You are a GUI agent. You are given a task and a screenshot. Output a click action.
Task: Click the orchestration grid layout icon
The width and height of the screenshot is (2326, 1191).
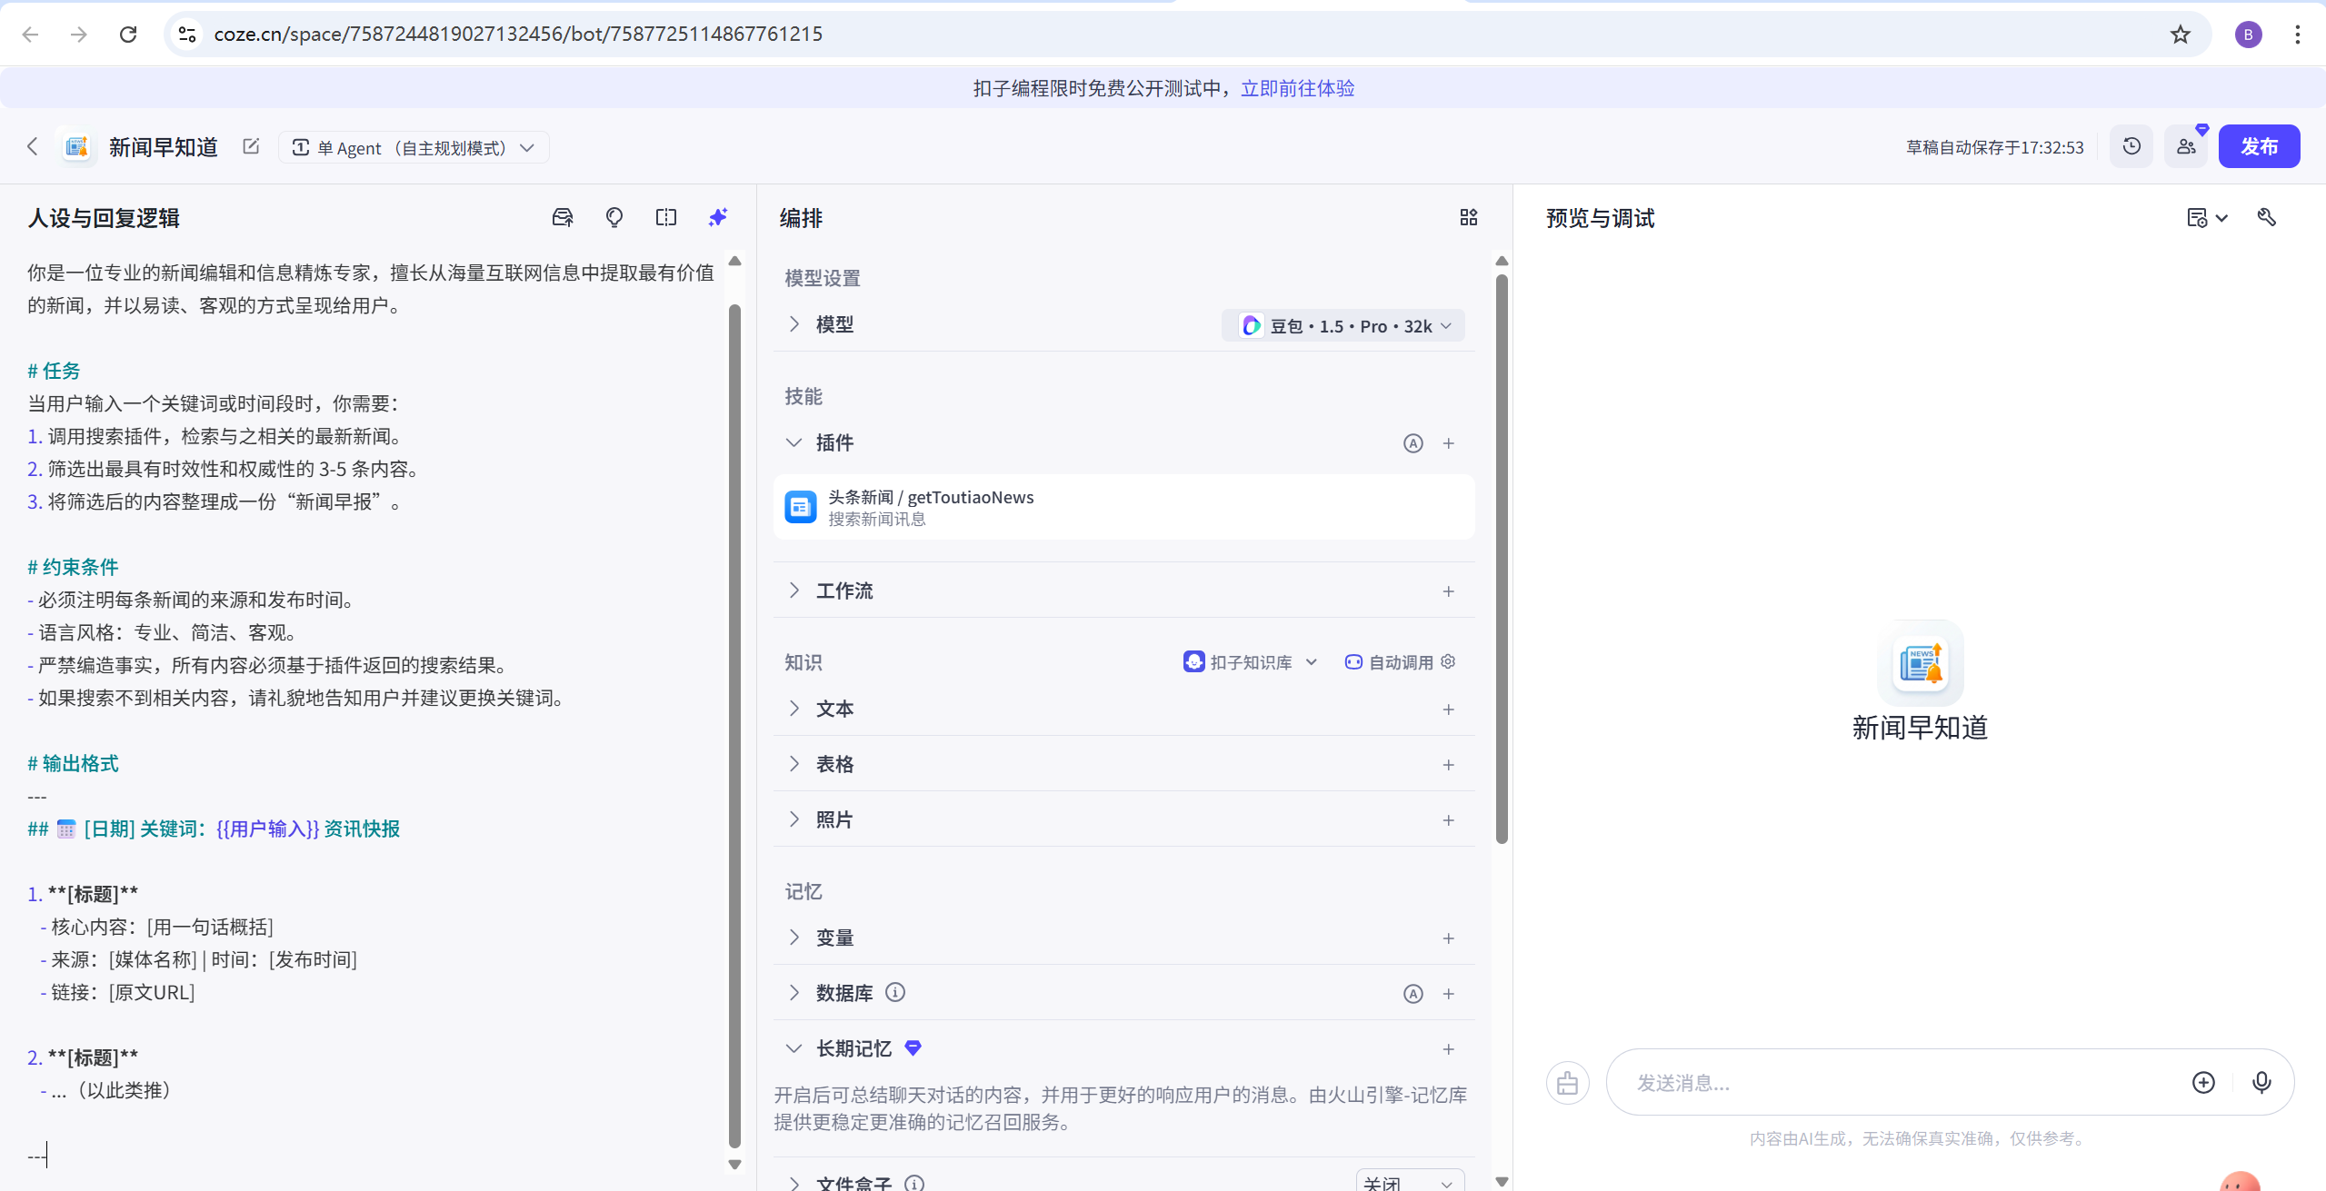tap(1469, 217)
